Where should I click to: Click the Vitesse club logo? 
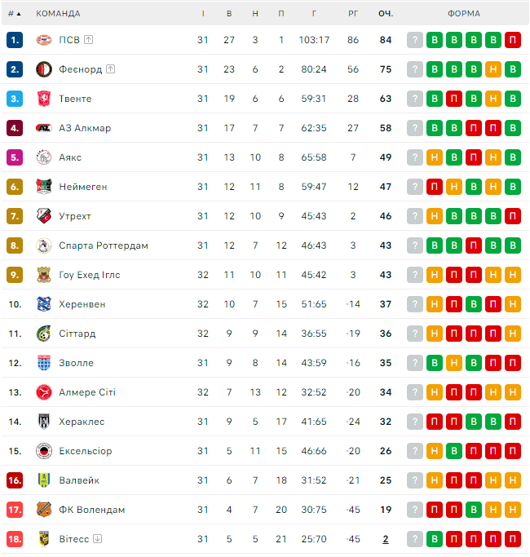44,539
